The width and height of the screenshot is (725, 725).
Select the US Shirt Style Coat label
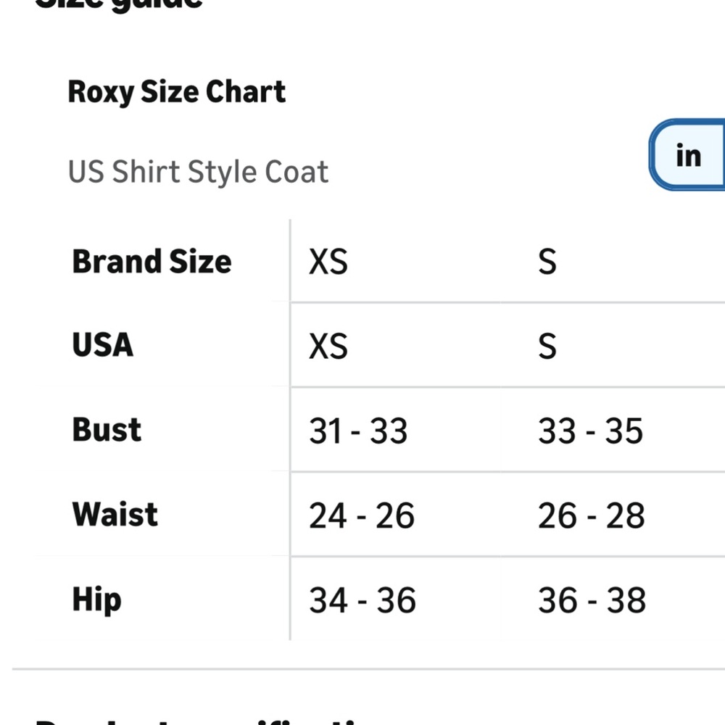198,171
